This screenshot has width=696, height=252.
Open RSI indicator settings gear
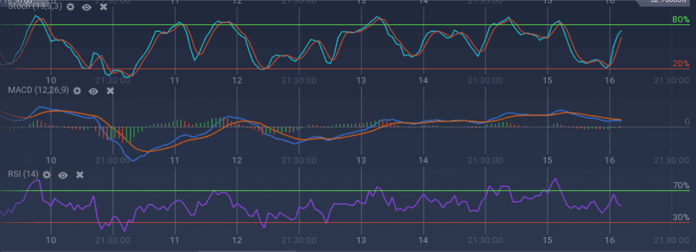pos(47,175)
